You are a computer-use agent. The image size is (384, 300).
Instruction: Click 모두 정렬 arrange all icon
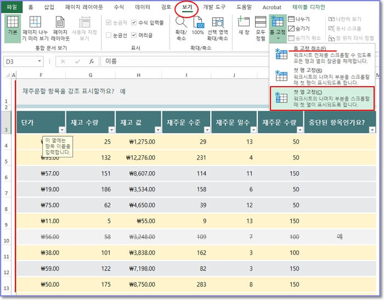(x=261, y=21)
